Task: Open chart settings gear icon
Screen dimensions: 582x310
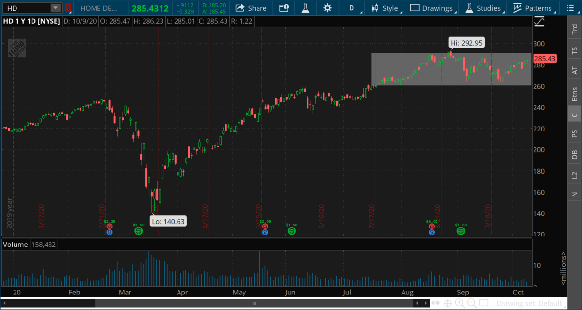Action: click(328, 8)
